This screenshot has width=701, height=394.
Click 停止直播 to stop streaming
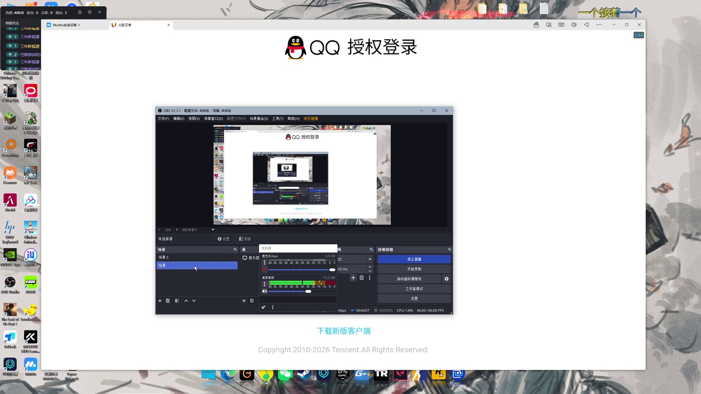(x=414, y=259)
